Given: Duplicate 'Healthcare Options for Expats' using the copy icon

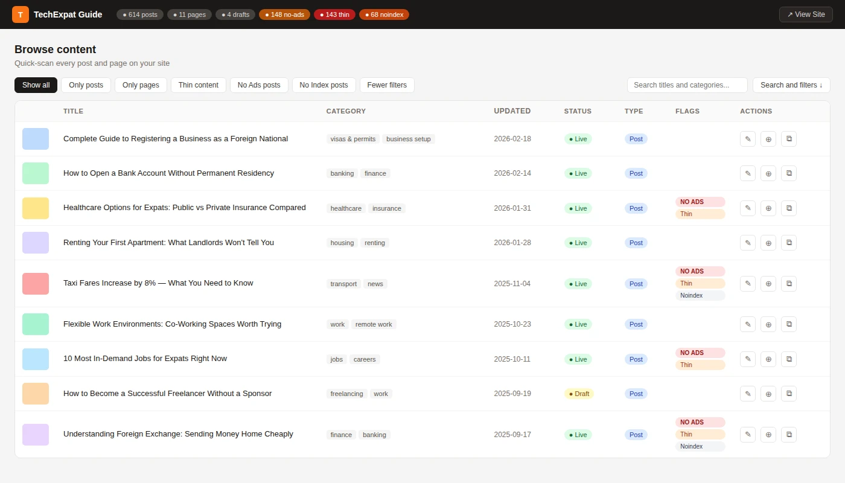Looking at the screenshot, I should click(x=788, y=208).
